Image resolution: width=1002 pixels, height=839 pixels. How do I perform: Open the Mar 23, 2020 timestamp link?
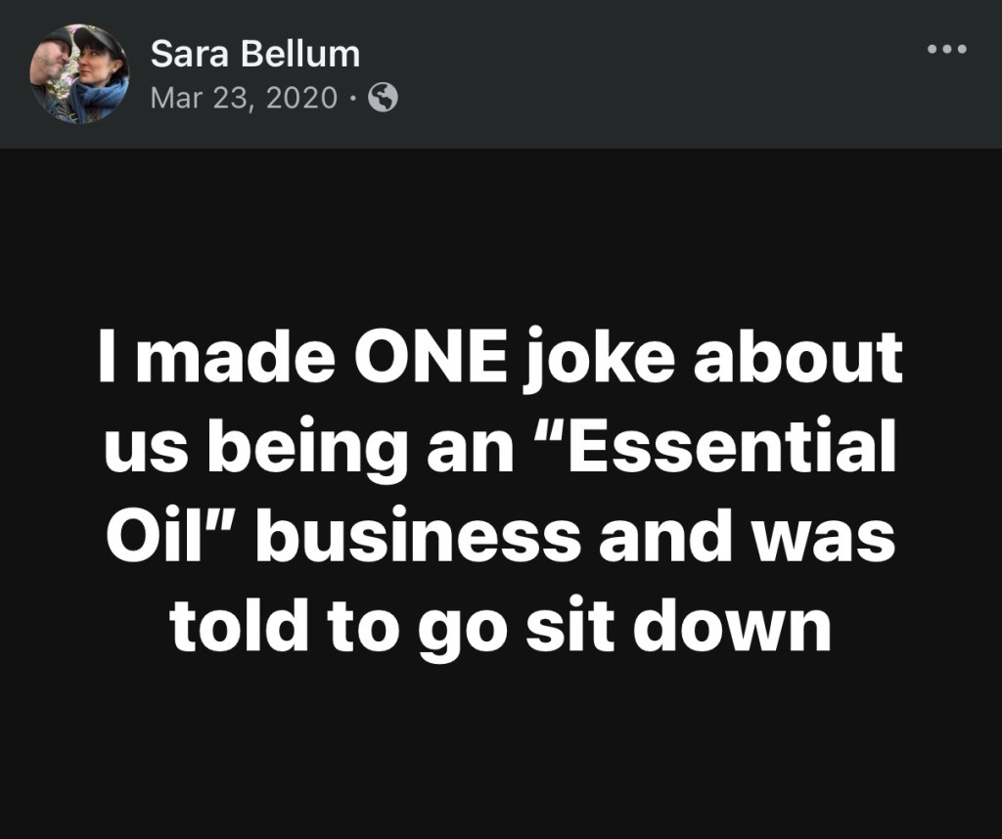[244, 98]
